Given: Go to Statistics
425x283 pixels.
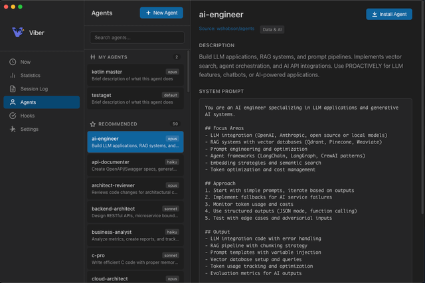Looking at the screenshot, I should [41, 75].
